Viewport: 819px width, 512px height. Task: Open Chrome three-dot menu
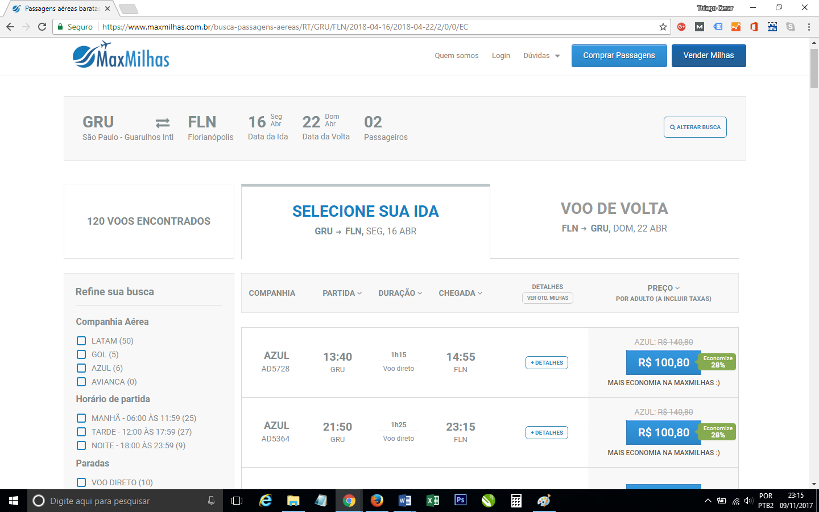point(809,27)
